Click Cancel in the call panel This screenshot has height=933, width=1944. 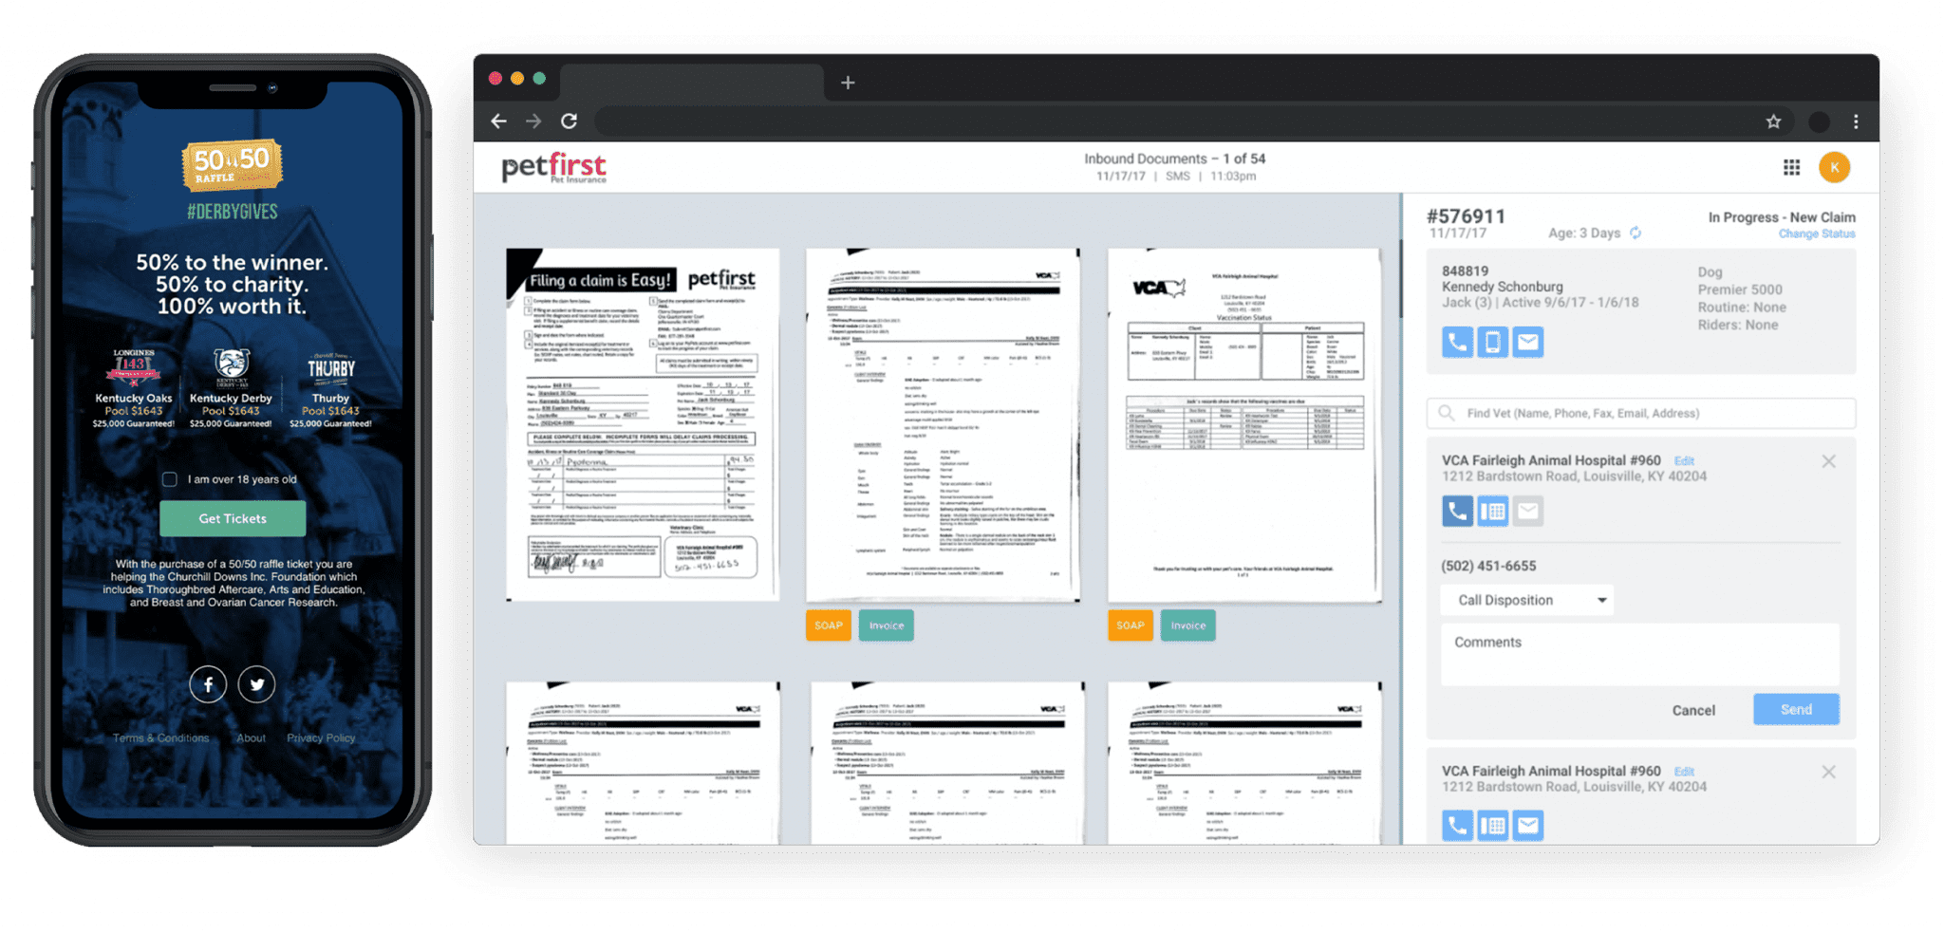1693,710
